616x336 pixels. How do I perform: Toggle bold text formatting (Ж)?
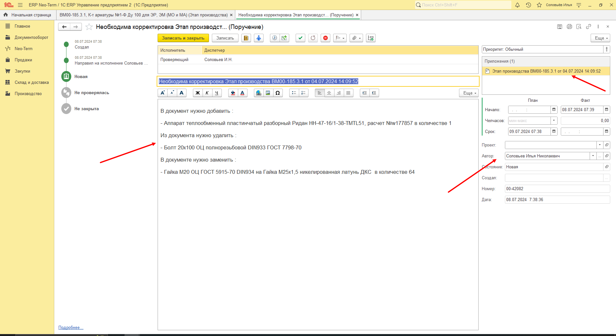click(198, 93)
